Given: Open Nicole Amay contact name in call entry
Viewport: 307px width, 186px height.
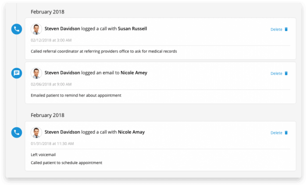Looking at the screenshot, I should pos(132,132).
